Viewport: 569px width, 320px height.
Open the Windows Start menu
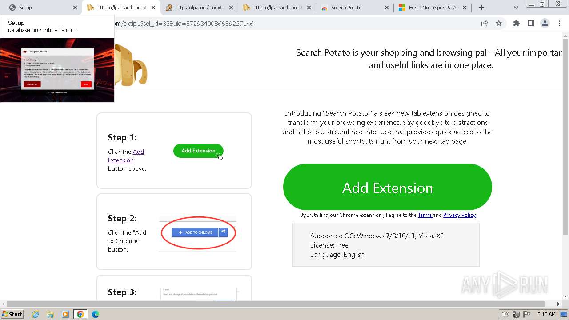[x=12, y=314]
